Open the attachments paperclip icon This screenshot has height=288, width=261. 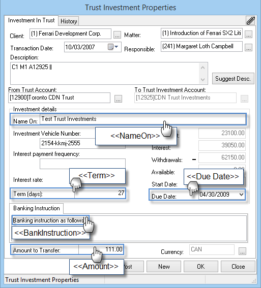[250, 20]
